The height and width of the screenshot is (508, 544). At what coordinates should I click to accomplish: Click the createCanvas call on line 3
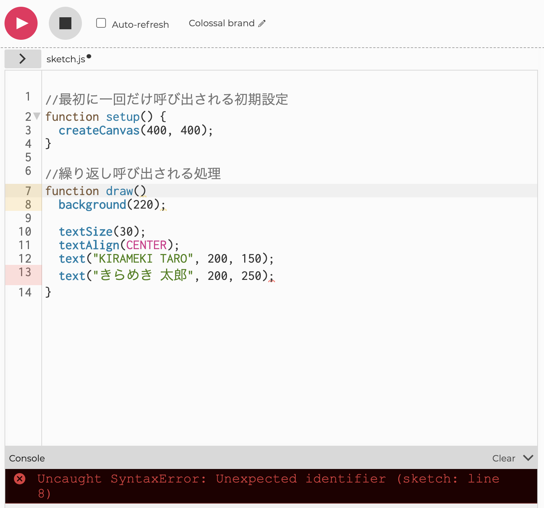99,131
